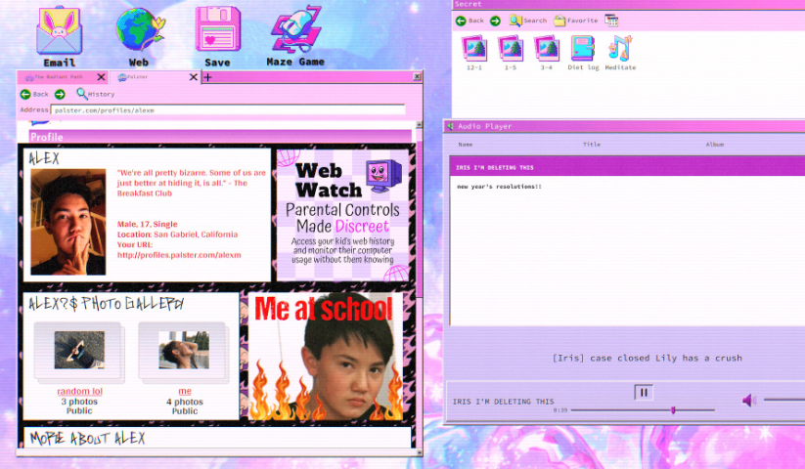Click forward arrow in Secret window
805x469 pixels.
[495, 21]
